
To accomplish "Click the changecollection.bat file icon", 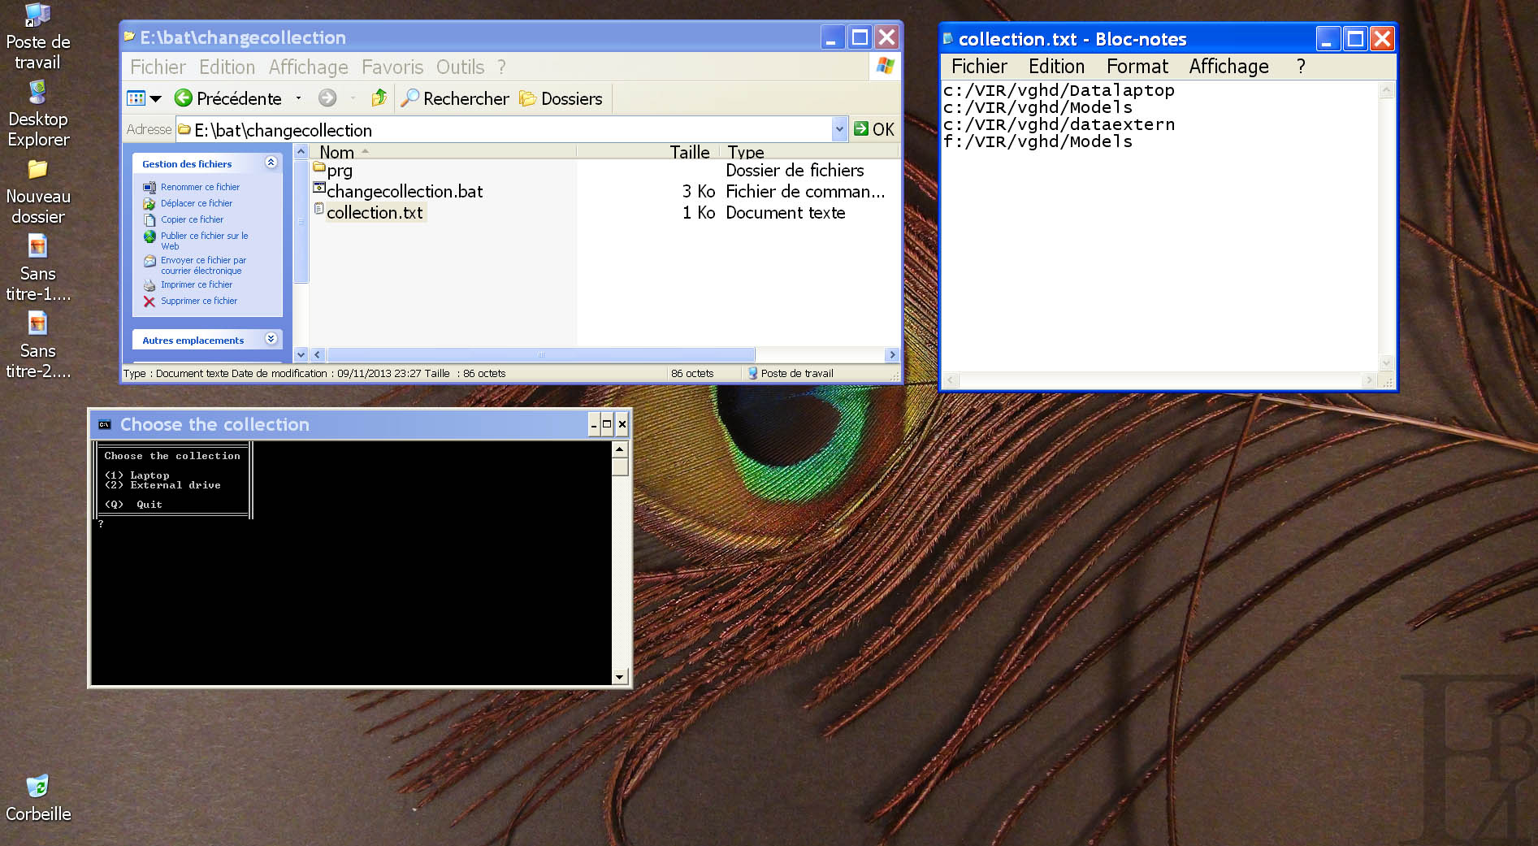I will tap(319, 188).
